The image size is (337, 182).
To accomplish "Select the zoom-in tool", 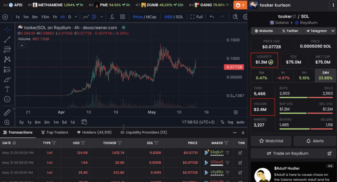I will pos(7,122).
